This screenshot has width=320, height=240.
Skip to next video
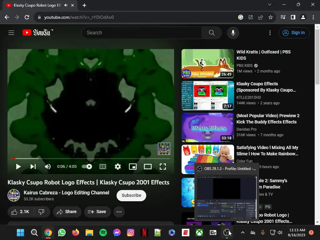pos(33,167)
